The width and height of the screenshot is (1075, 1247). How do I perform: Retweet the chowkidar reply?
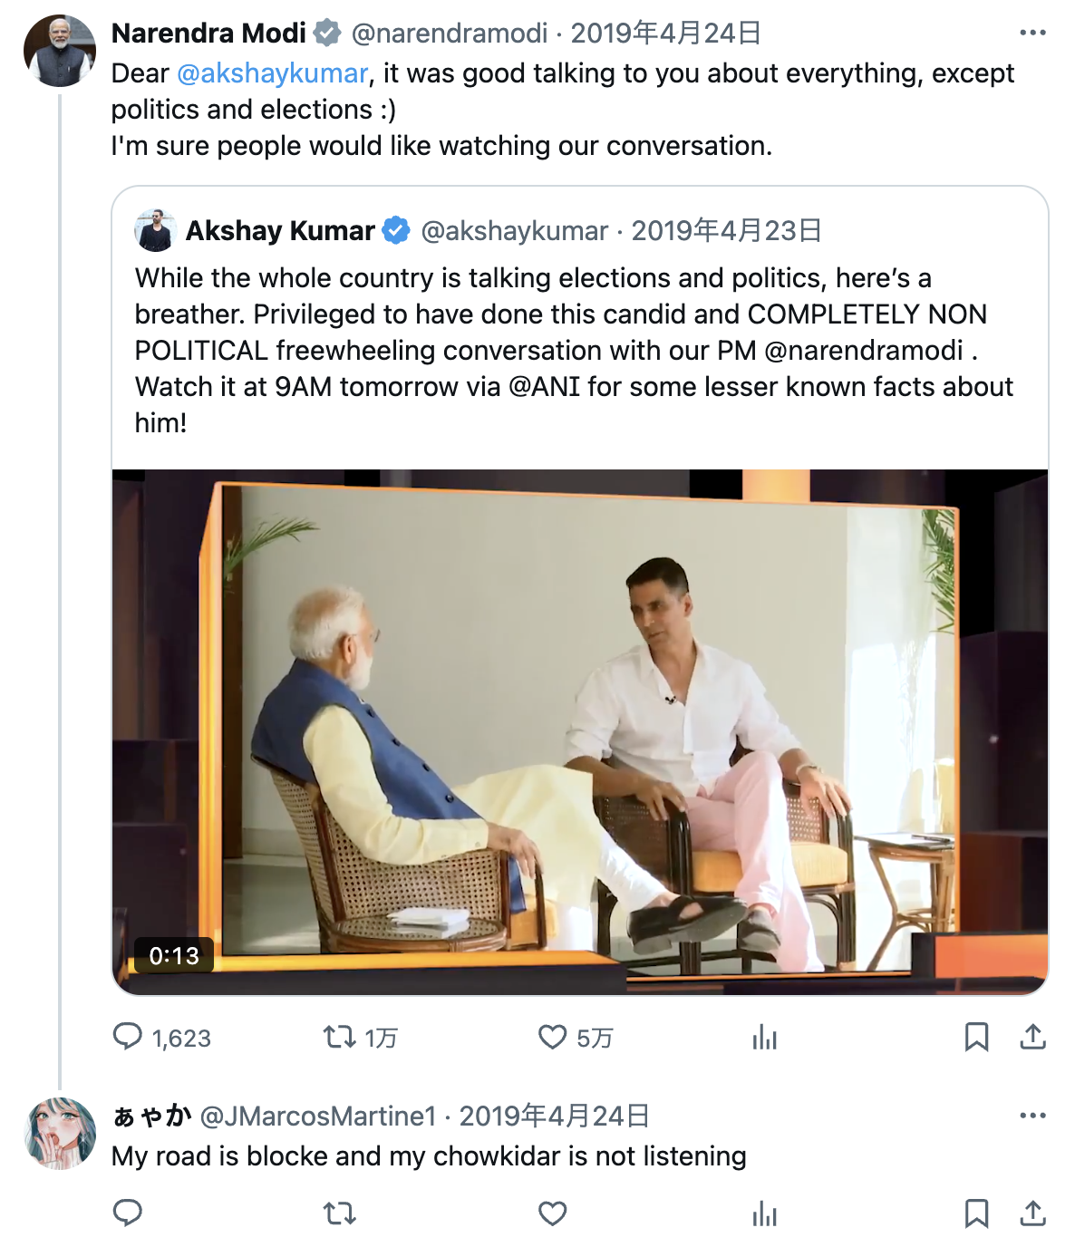click(340, 1213)
